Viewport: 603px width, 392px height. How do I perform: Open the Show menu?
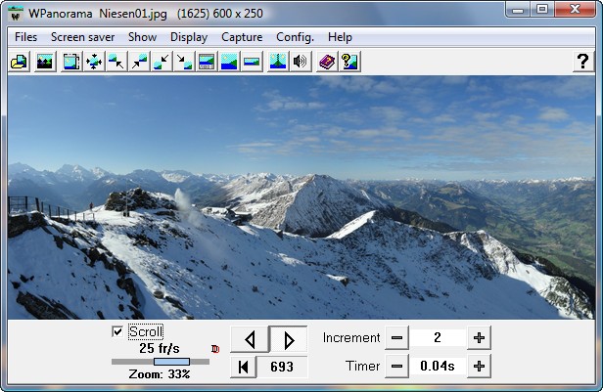pos(142,37)
